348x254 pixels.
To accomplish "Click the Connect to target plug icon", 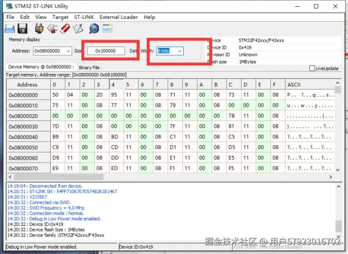I will coord(39,29).
